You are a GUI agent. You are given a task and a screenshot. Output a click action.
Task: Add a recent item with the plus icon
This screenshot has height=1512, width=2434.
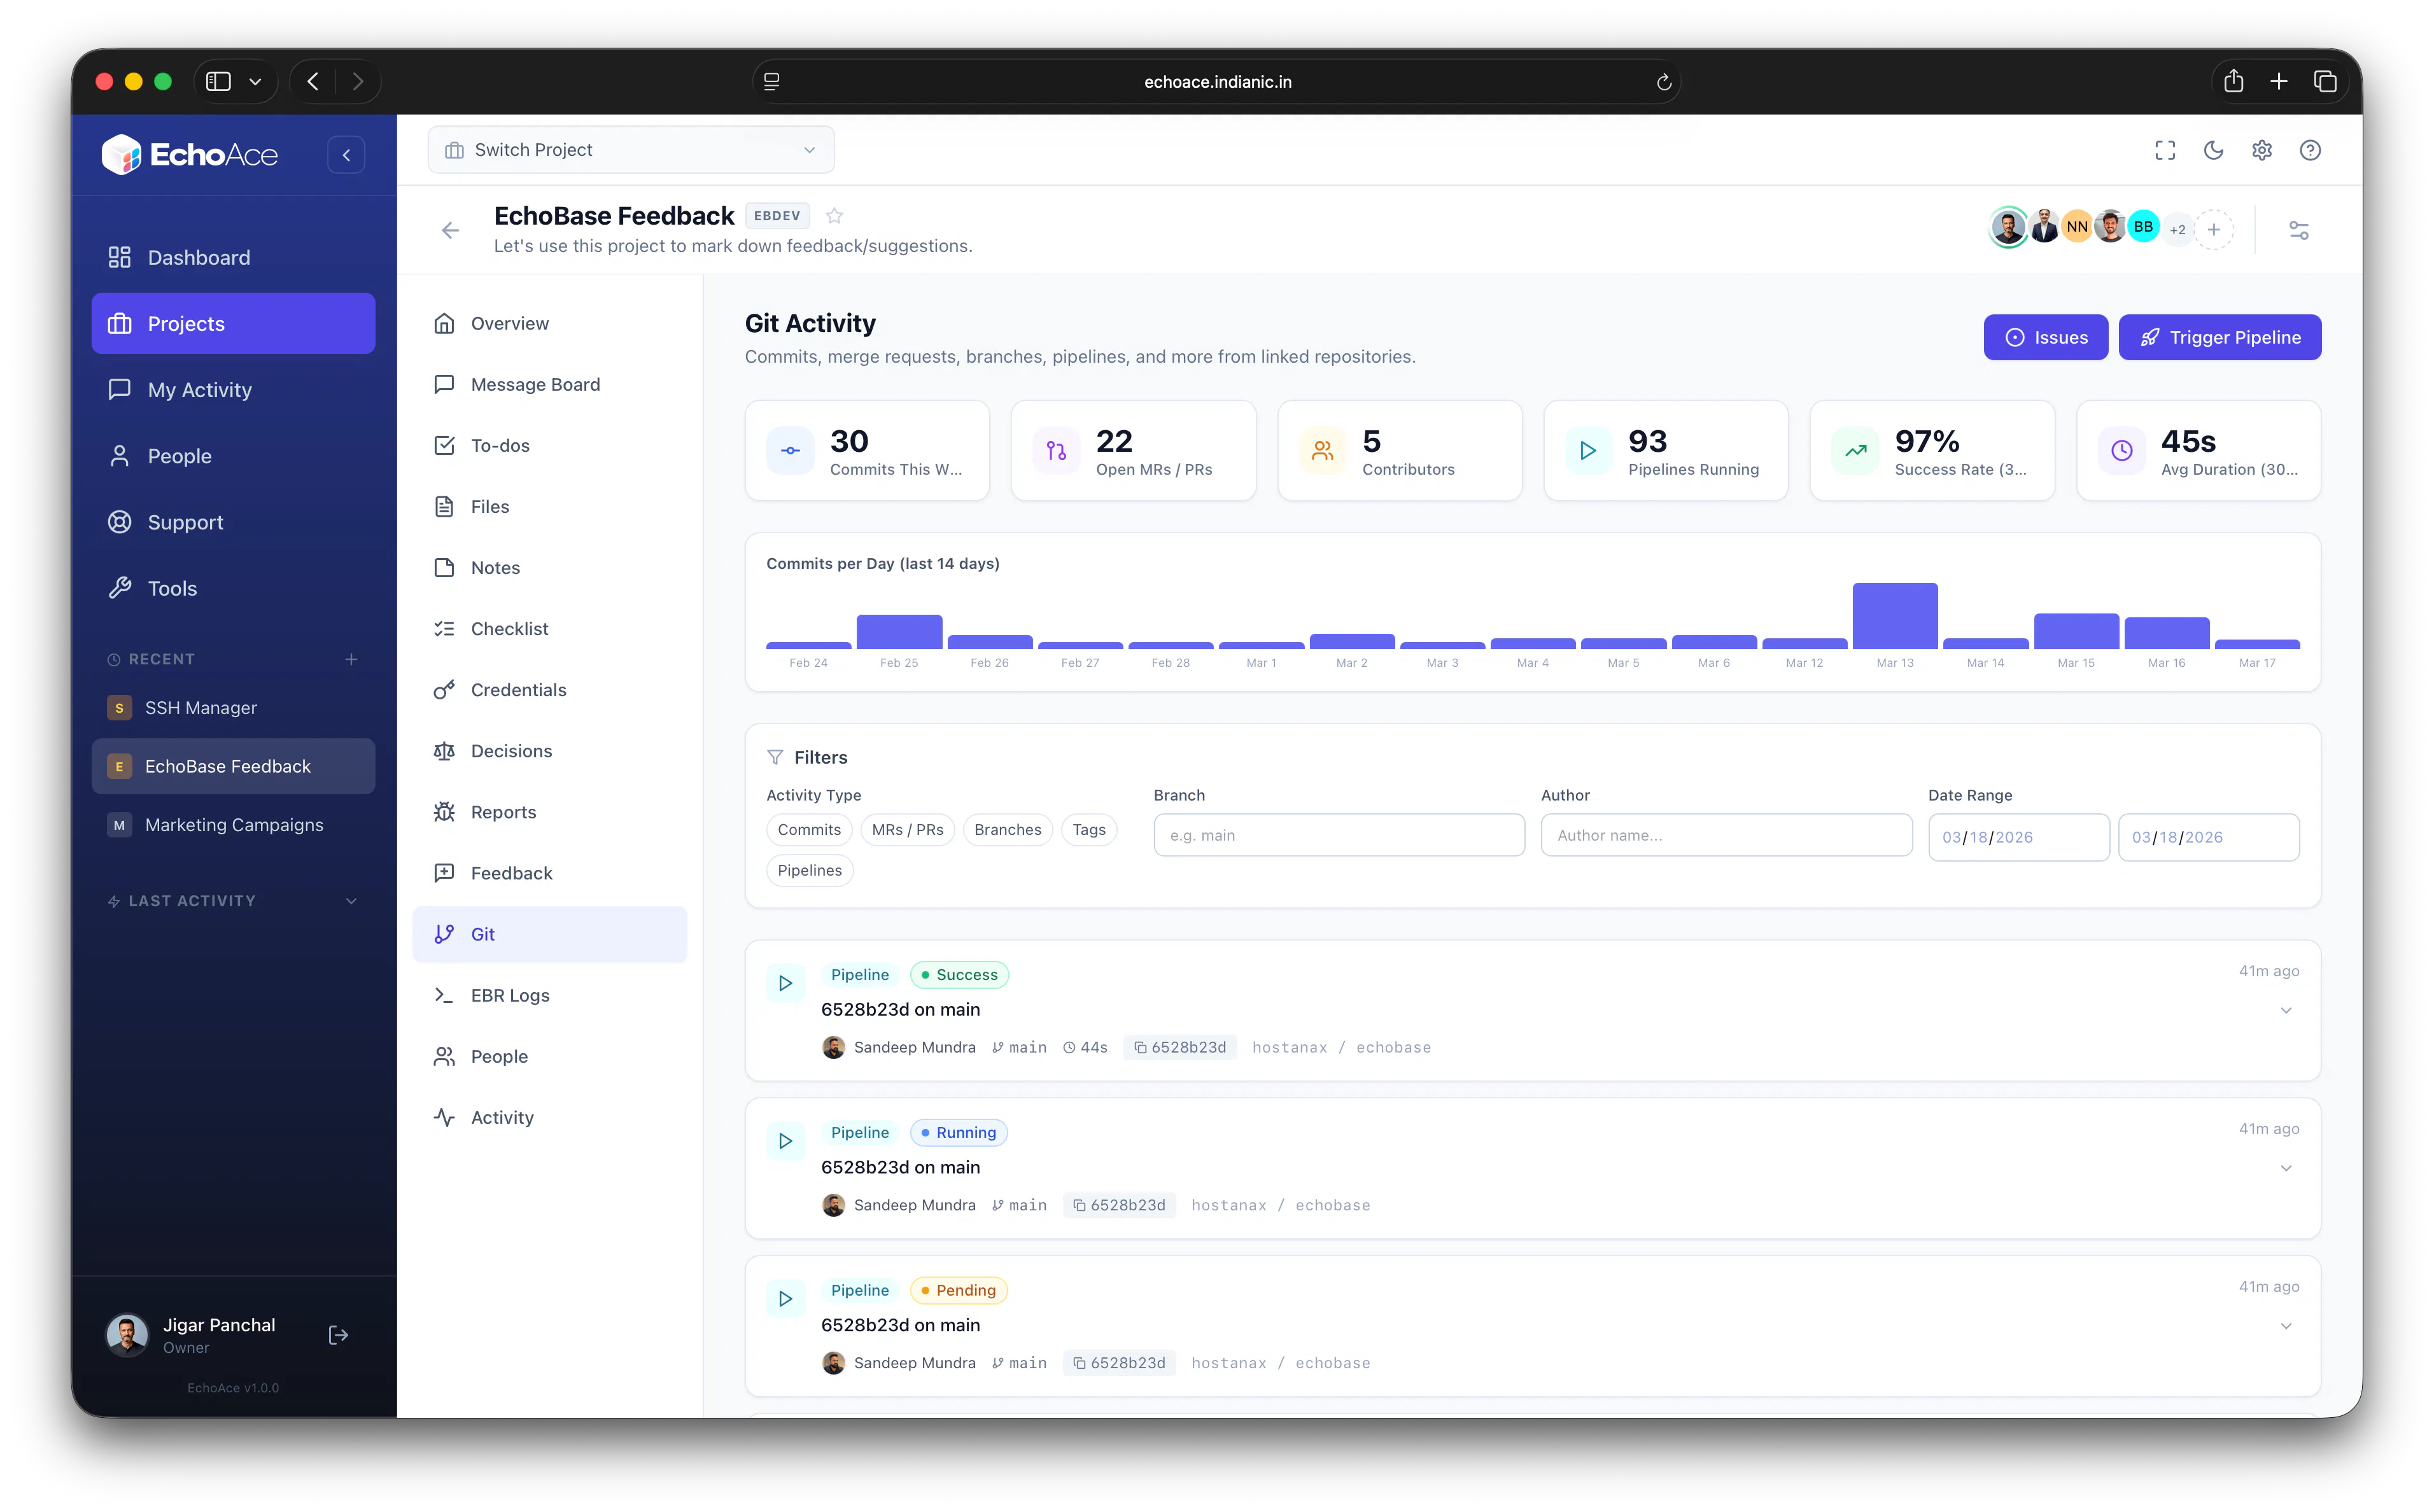[351, 659]
